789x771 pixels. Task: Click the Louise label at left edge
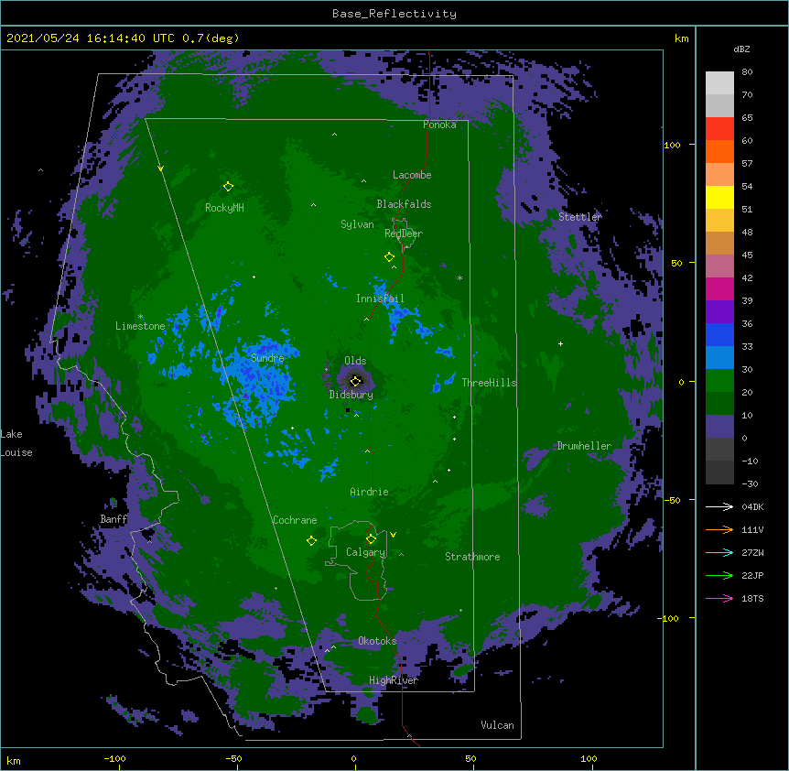(16, 453)
